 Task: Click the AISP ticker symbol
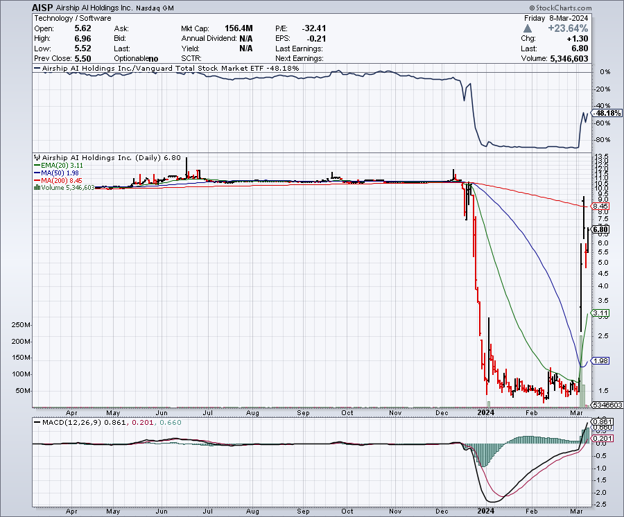[x=43, y=8]
